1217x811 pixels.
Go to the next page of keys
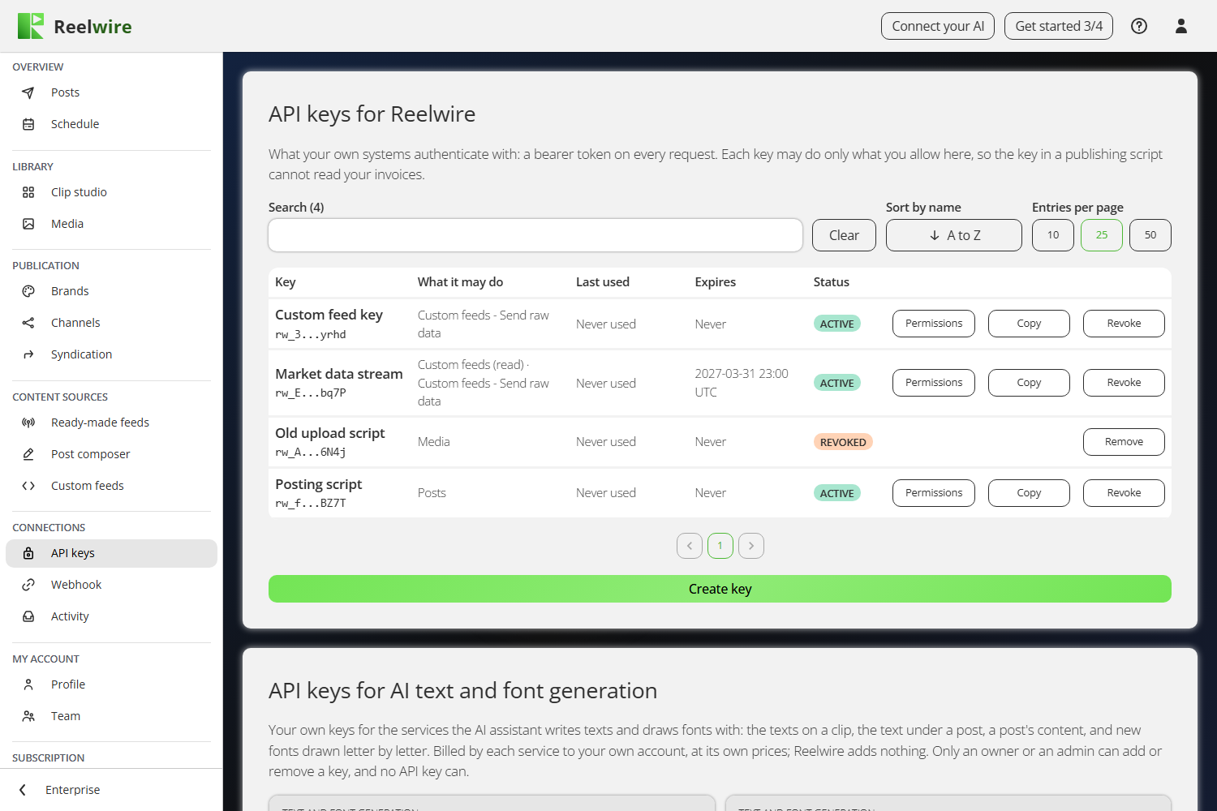pyautogui.click(x=751, y=546)
